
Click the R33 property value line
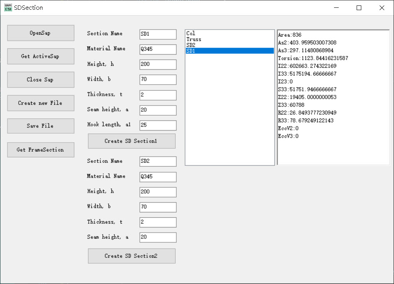pyautogui.click(x=306, y=121)
